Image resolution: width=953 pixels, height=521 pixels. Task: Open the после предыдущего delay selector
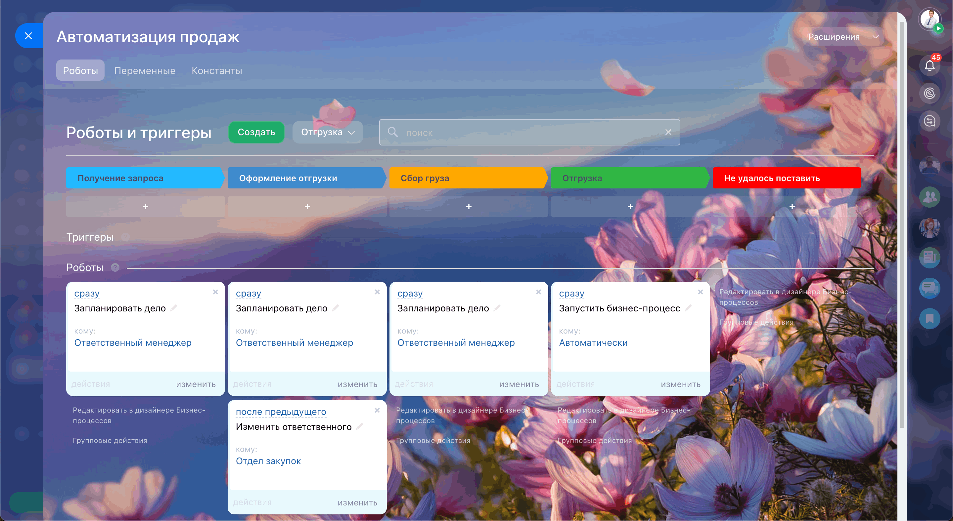click(281, 412)
